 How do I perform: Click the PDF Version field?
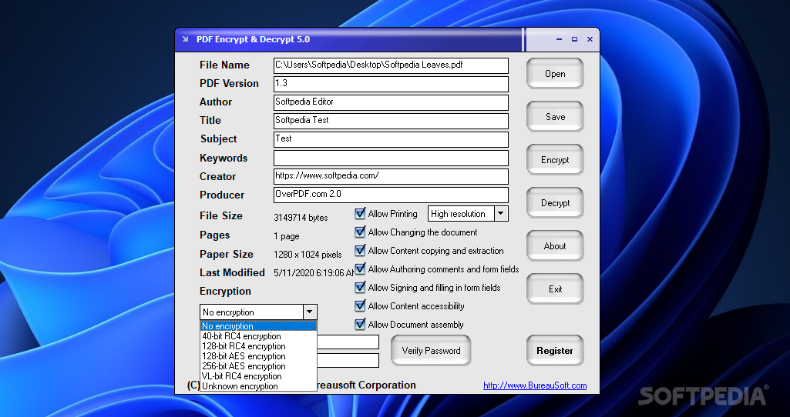click(391, 84)
